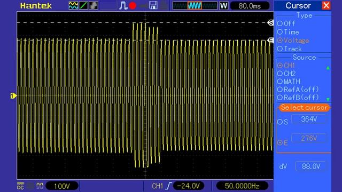Click the 100V vertical scale readout

(62, 186)
